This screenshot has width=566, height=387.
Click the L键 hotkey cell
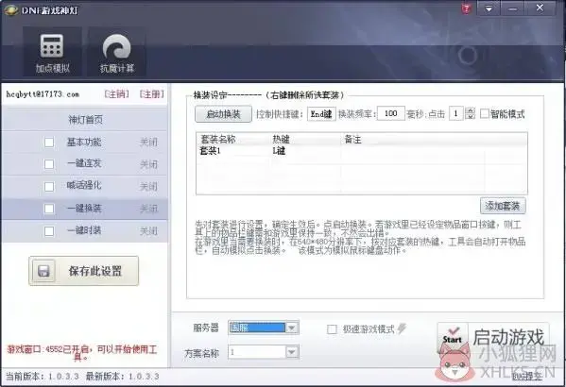pos(279,151)
